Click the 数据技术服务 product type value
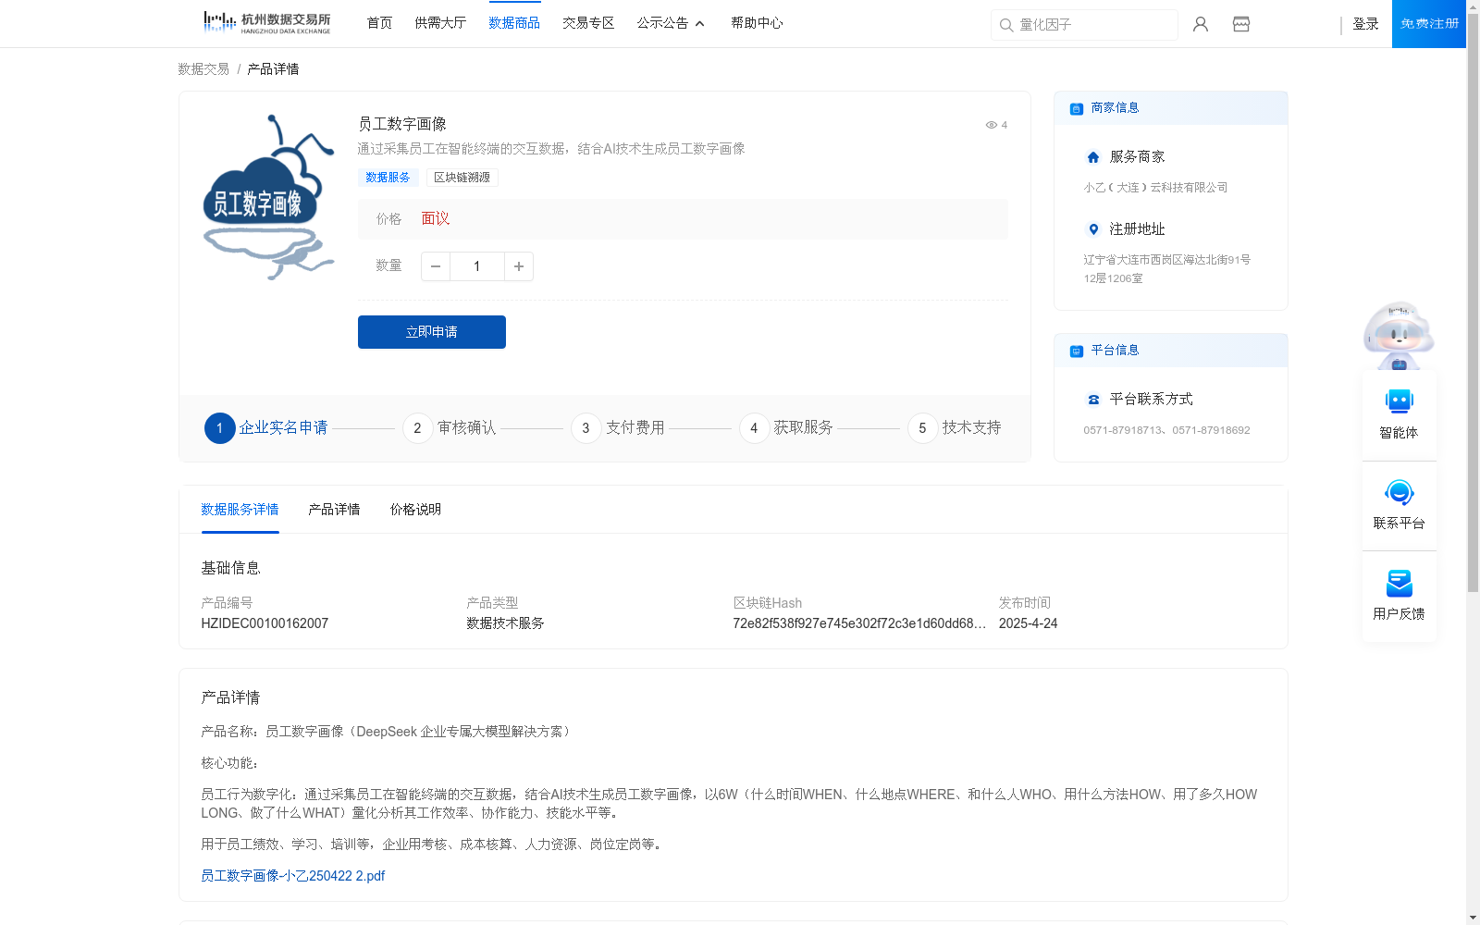 tap(505, 623)
